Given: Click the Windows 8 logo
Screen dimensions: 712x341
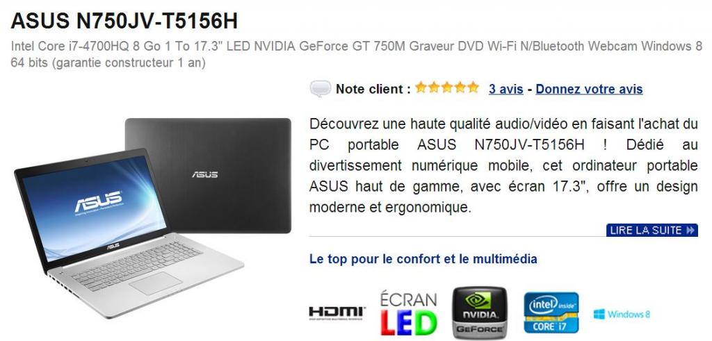Looking at the screenshot, I should [x=622, y=314].
